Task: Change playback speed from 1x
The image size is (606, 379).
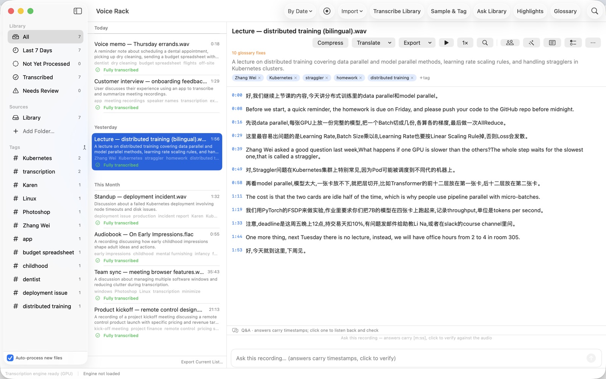Action: click(x=465, y=43)
